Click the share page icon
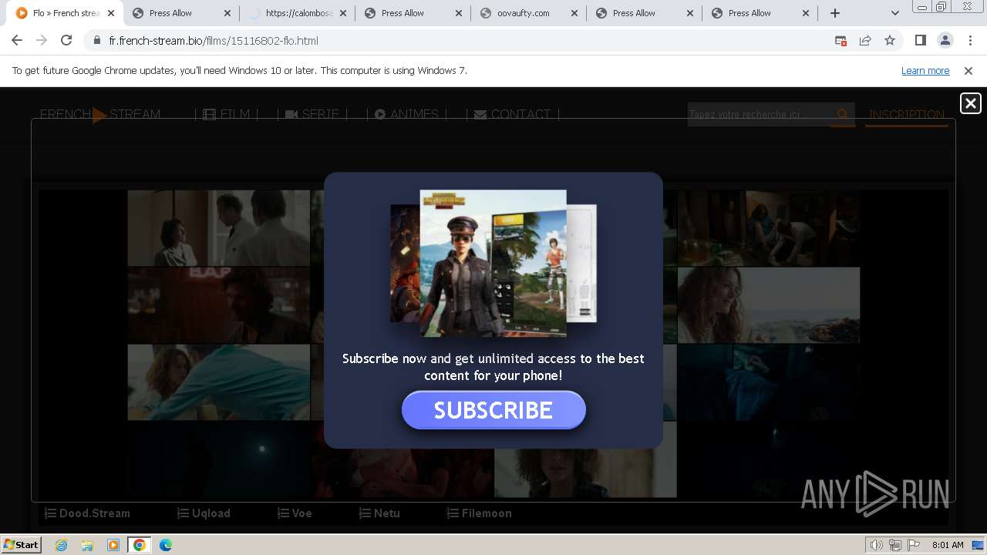Viewport: 987px width, 555px height. 865,40
